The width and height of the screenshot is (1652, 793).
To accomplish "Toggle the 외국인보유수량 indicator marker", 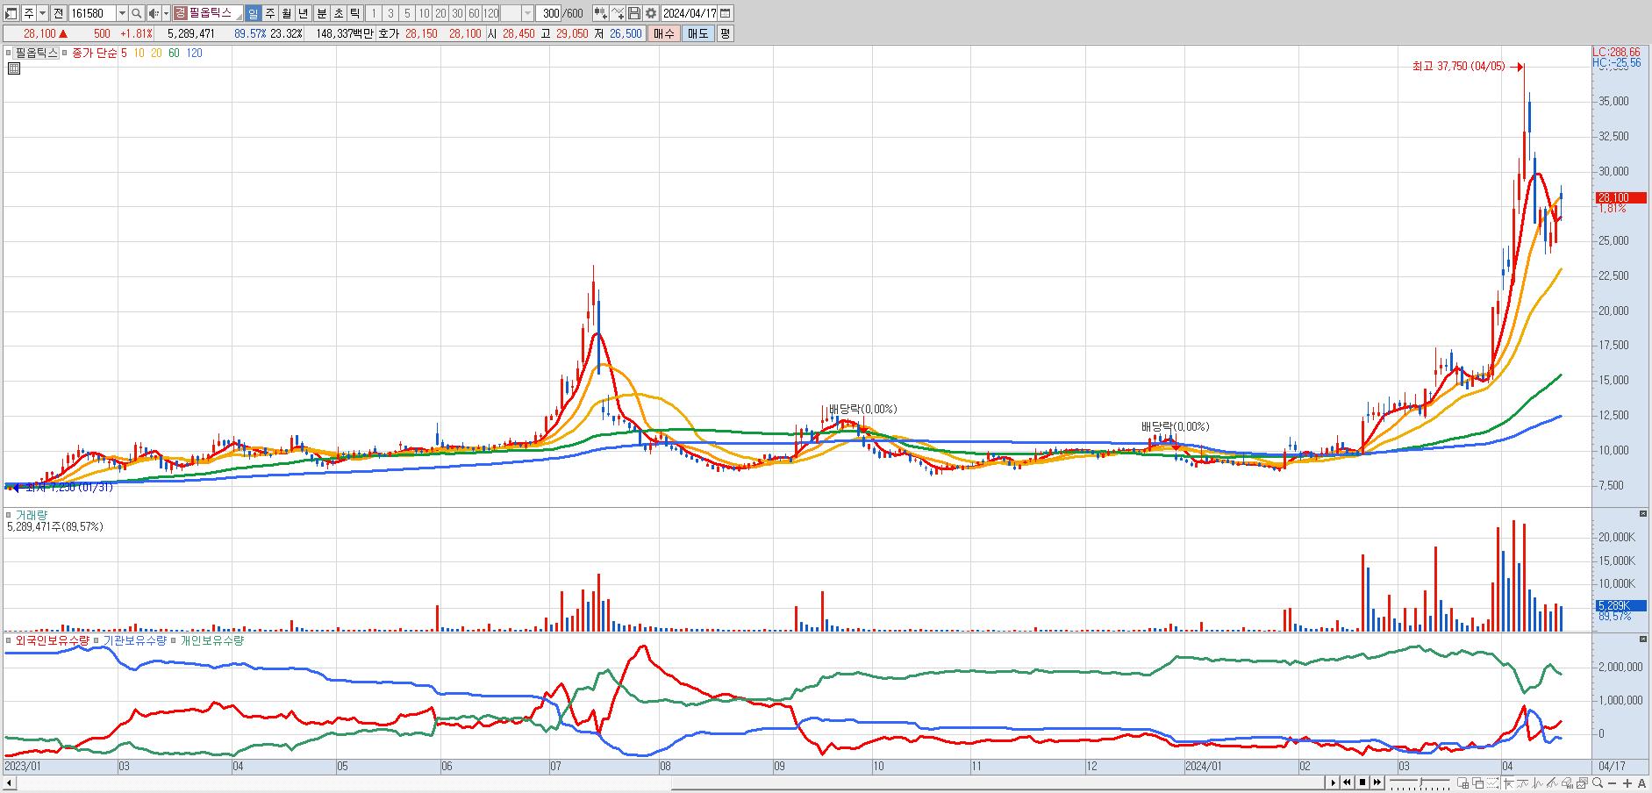I will (9, 640).
